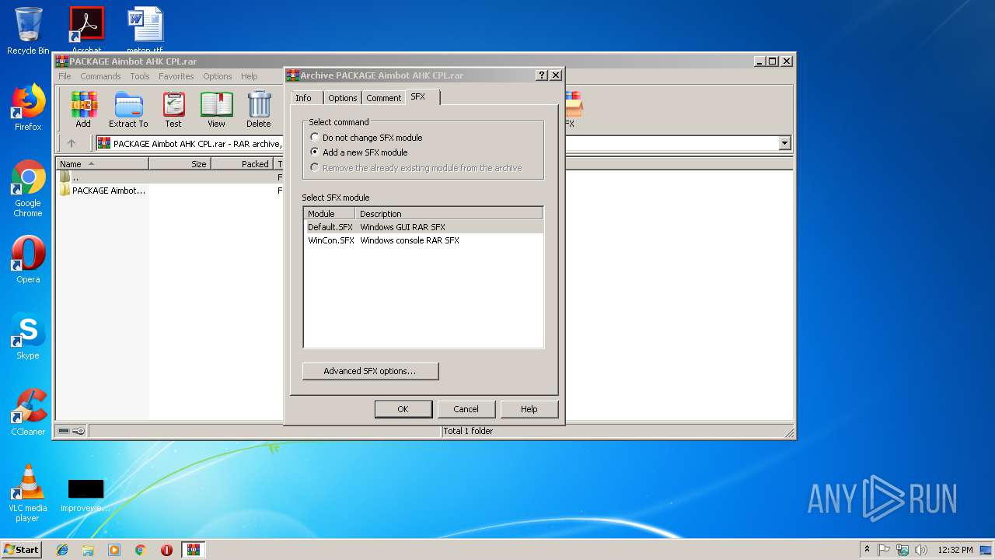The height and width of the screenshot is (560, 995).
Task: Click the network tray icon
Action: point(902,550)
